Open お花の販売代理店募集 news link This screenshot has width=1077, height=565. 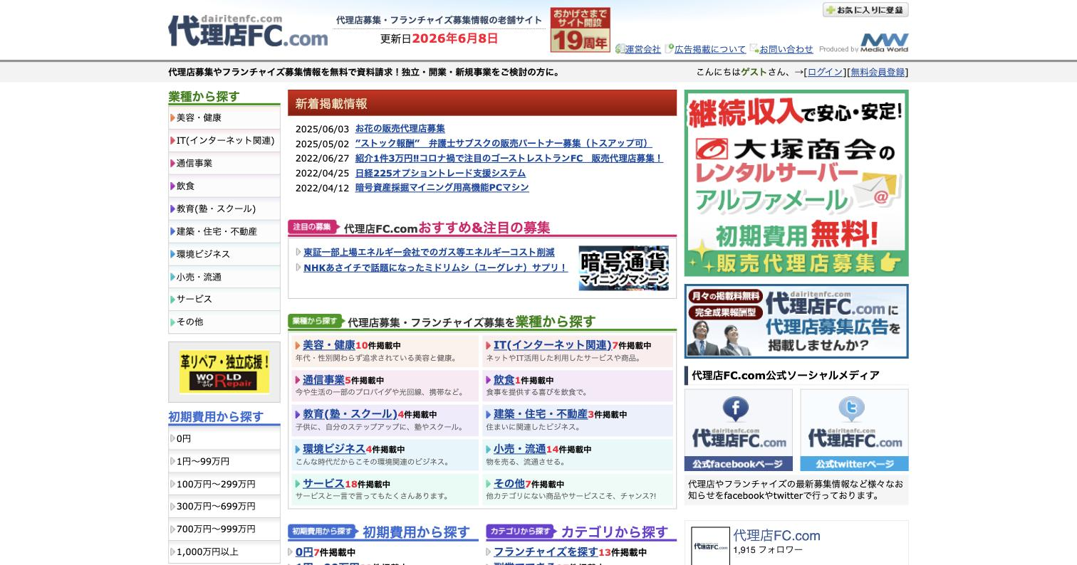[400, 129]
